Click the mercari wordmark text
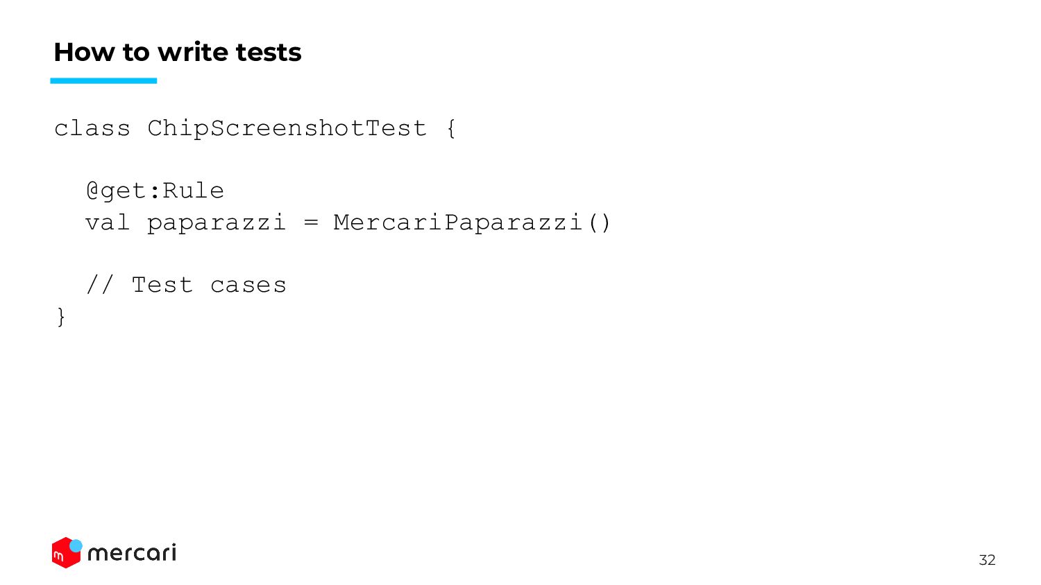 click(x=132, y=552)
